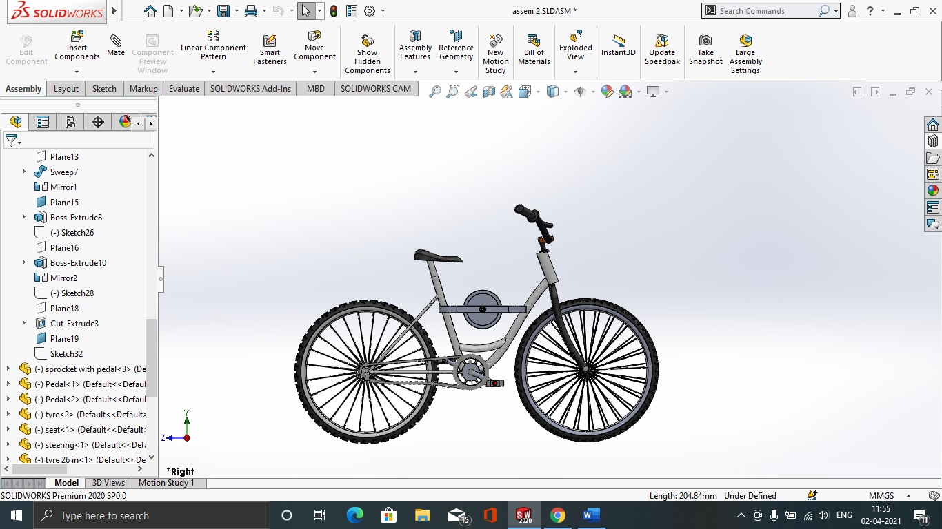Take Snapshot of the assembly
The width and height of the screenshot is (942, 529).
[705, 50]
